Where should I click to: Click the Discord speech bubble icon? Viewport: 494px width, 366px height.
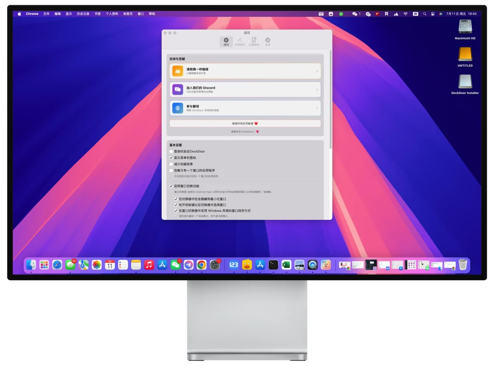pyautogui.click(x=177, y=89)
